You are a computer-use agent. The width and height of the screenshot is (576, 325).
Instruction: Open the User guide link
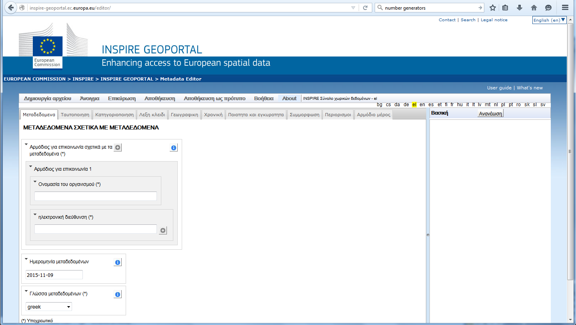coord(499,88)
